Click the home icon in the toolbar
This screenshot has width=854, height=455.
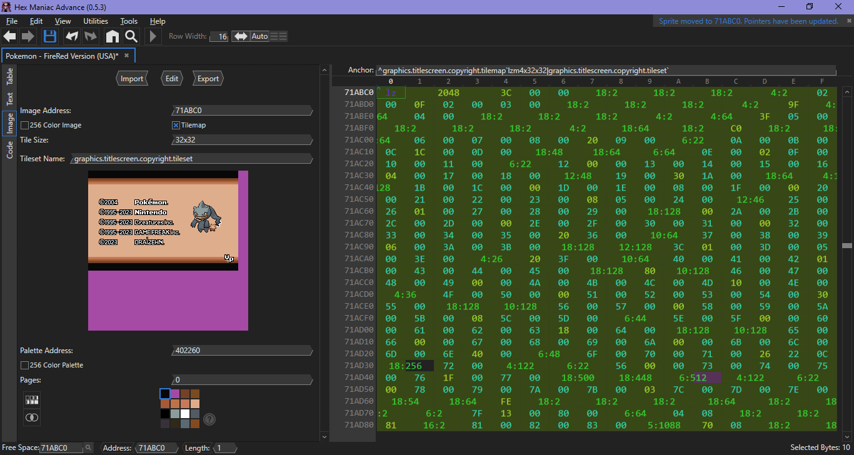(x=112, y=36)
